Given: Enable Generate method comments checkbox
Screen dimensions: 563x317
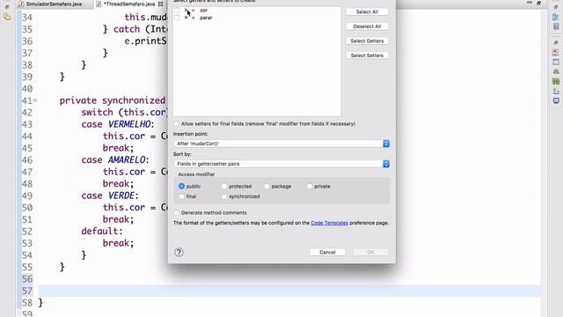Looking at the screenshot, I should tap(176, 213).
